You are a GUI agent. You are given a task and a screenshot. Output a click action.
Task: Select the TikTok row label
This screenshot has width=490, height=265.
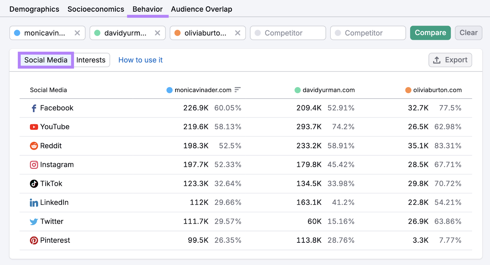tap(51, 183)
